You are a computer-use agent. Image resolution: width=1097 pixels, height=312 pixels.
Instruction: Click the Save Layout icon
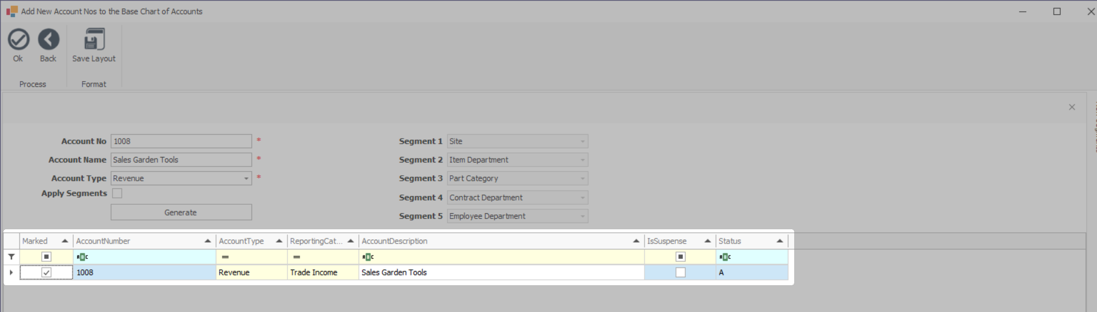pyautogui.click(x=94, y=40)
